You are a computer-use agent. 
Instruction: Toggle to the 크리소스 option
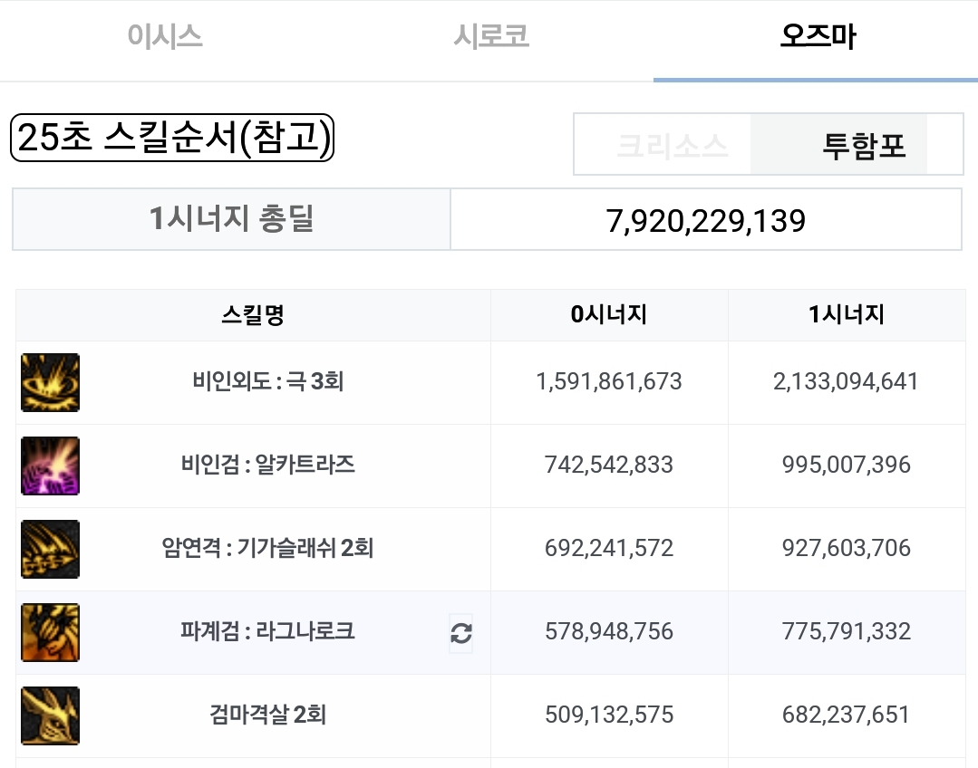[x=673, y=146]
